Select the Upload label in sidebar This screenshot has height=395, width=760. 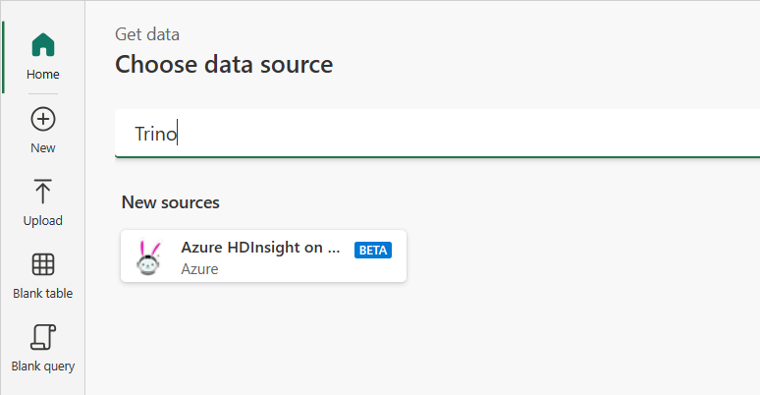click(43, 221)
